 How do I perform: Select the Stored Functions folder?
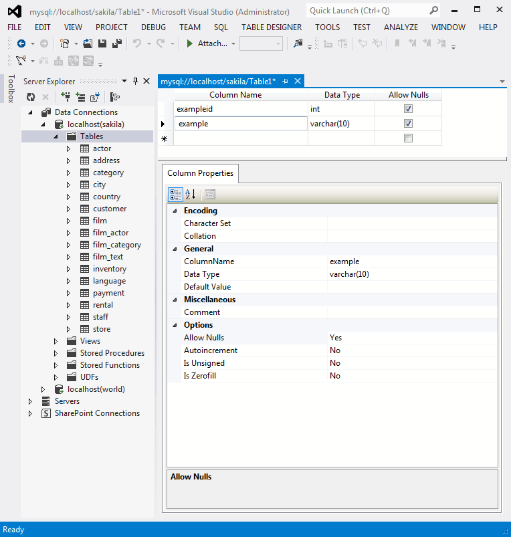click(x=110, y=365)
